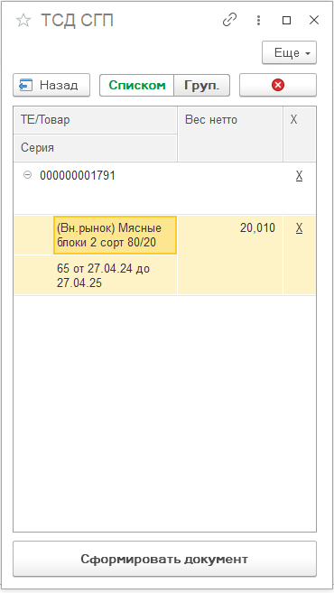Screen dimensions: 334x593
Task: Delete row 000000001791 using X link
Action: 299,176
